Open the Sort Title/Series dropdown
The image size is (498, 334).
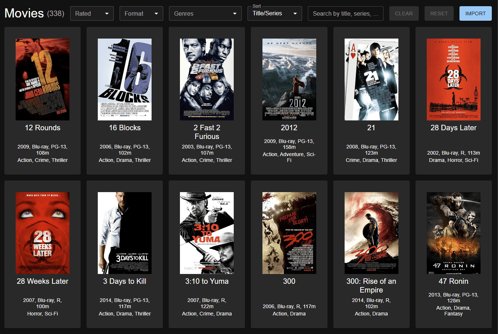point(274,13)
